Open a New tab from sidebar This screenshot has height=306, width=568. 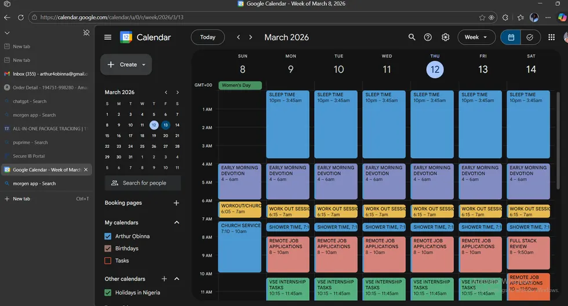coord(46,198)
